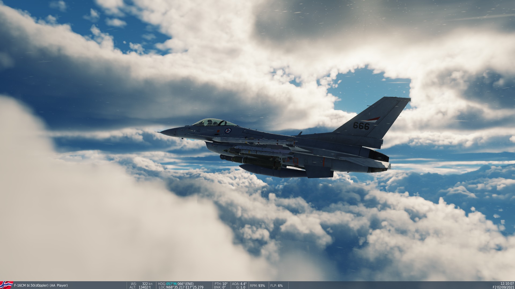Click the Norwegian roundel on the fuselage
The width and height of the screenshot is (515, 289).
pos(228,131)
